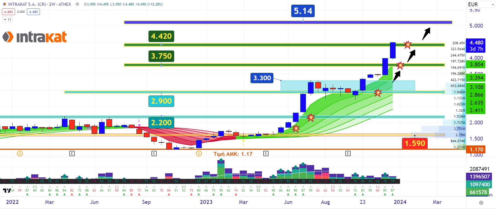The width and height of the screenshot is (496, 209).
Task: Click the orange 1.170 axis price label
Action: point(476,150)
